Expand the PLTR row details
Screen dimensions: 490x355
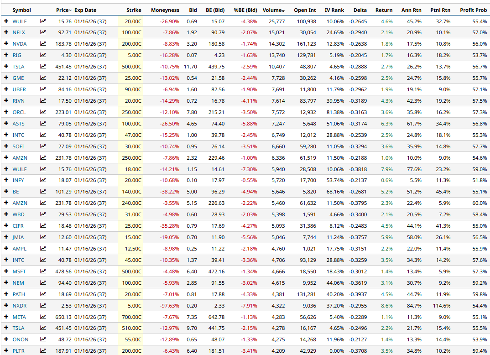tap(6, 350)
